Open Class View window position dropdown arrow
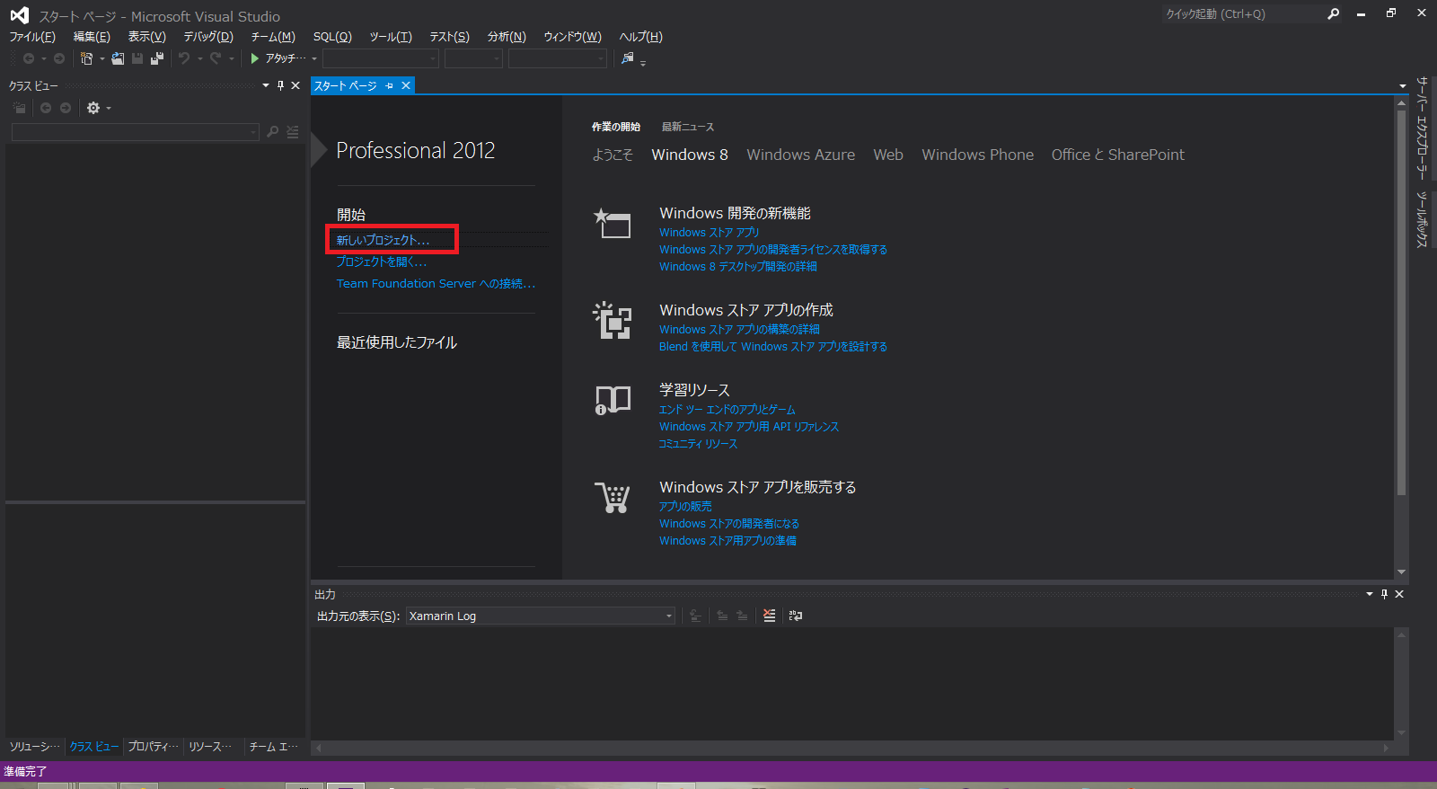The image size is (1437, 789). tap(266, 85)
